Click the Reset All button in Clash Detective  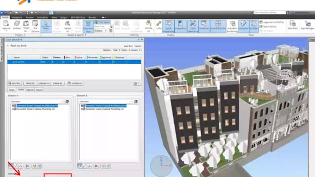(30, 83)
